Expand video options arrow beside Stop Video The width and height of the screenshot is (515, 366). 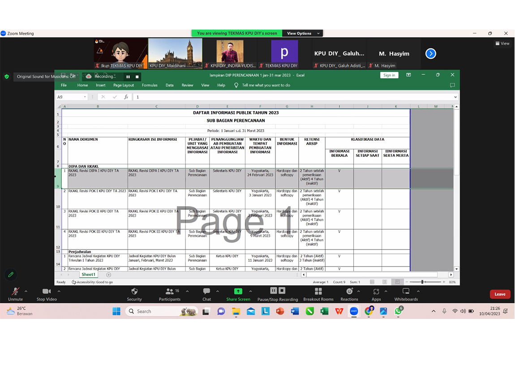pyautogui.click(x=59, y=291)
